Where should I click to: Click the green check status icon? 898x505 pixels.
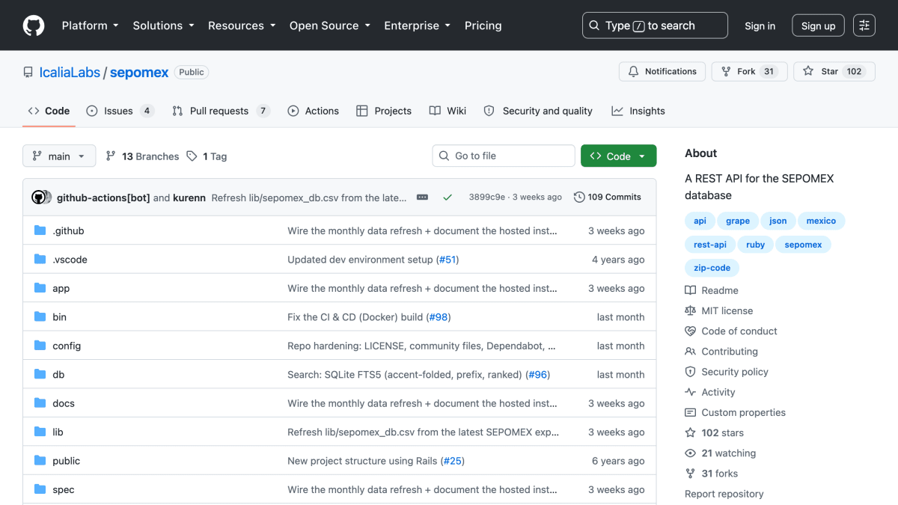click(448, 198)
